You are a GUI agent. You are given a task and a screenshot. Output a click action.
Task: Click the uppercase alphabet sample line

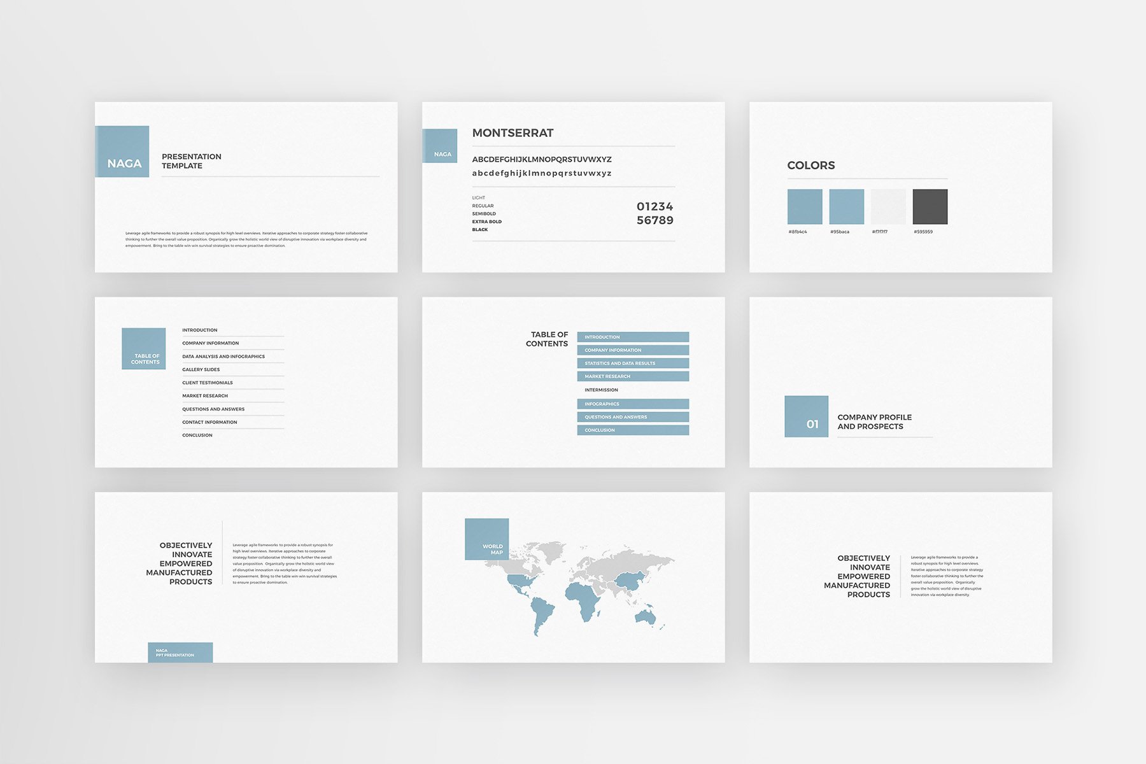coord(542,159)
